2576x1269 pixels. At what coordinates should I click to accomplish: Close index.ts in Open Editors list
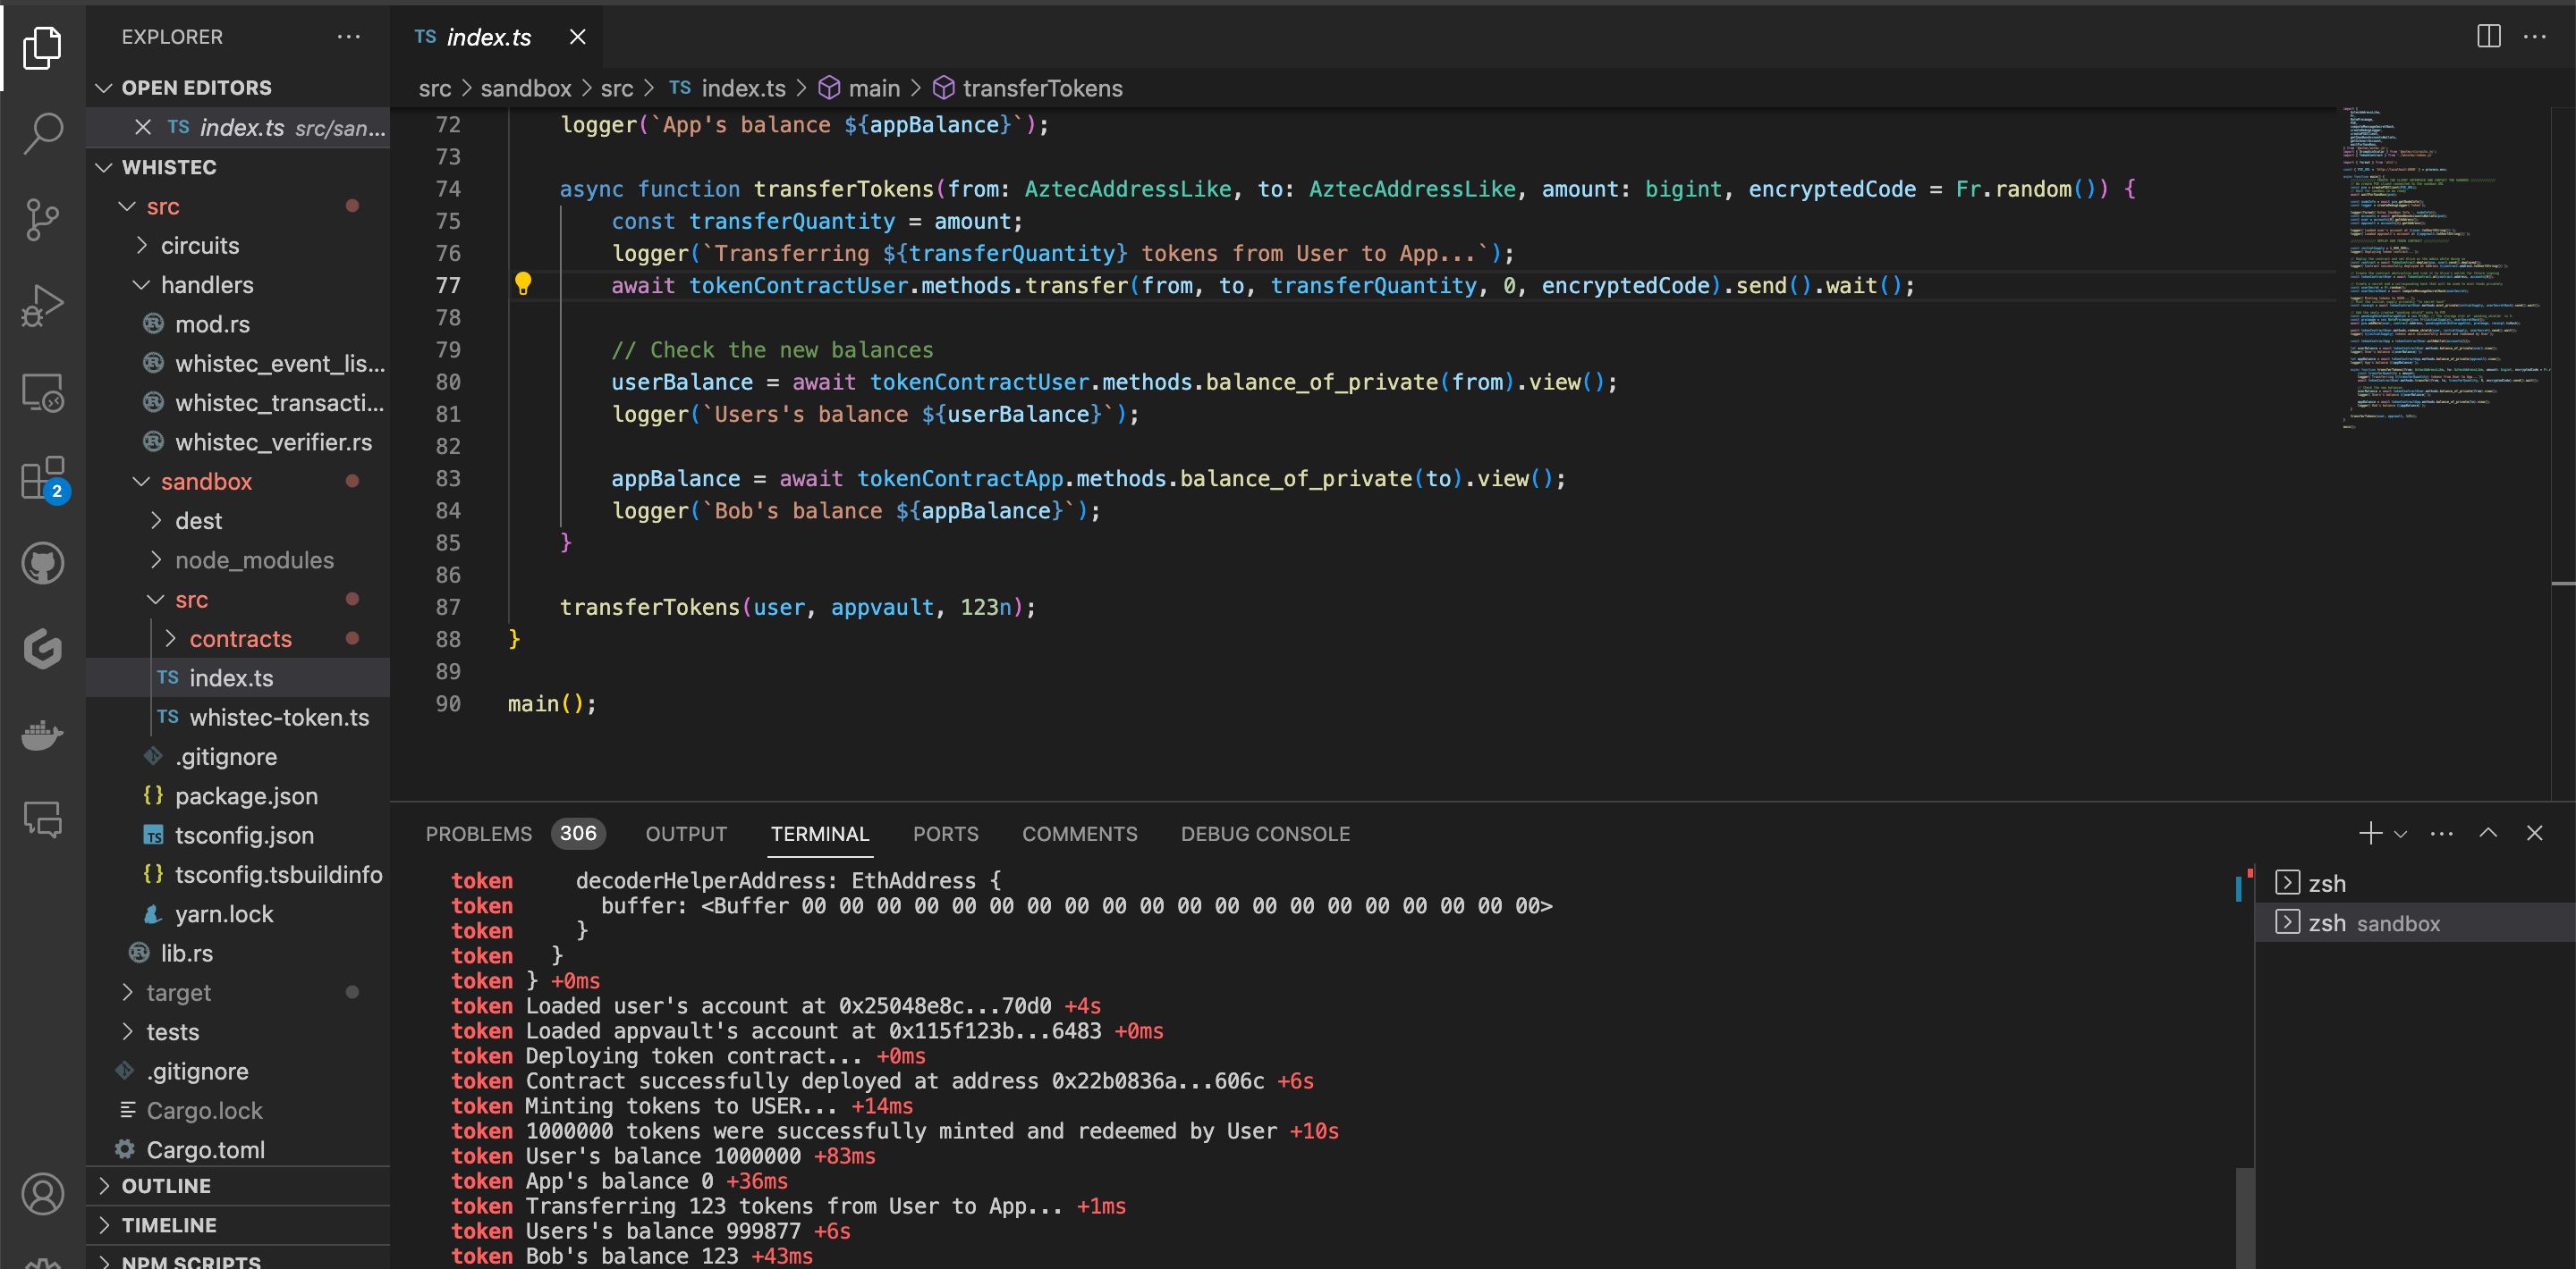[x=143, y=127]
